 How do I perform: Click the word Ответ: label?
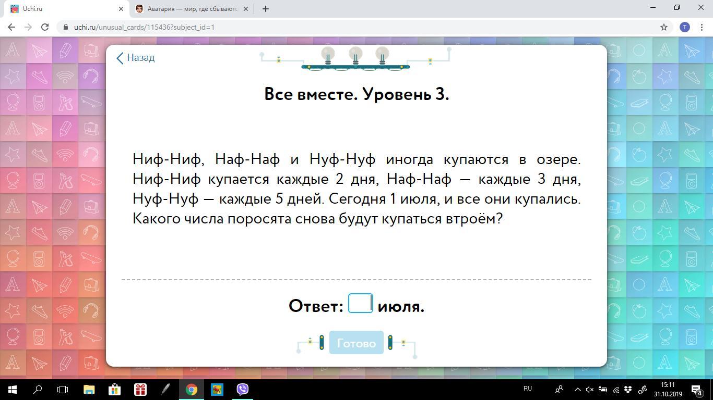coord(316,306)
